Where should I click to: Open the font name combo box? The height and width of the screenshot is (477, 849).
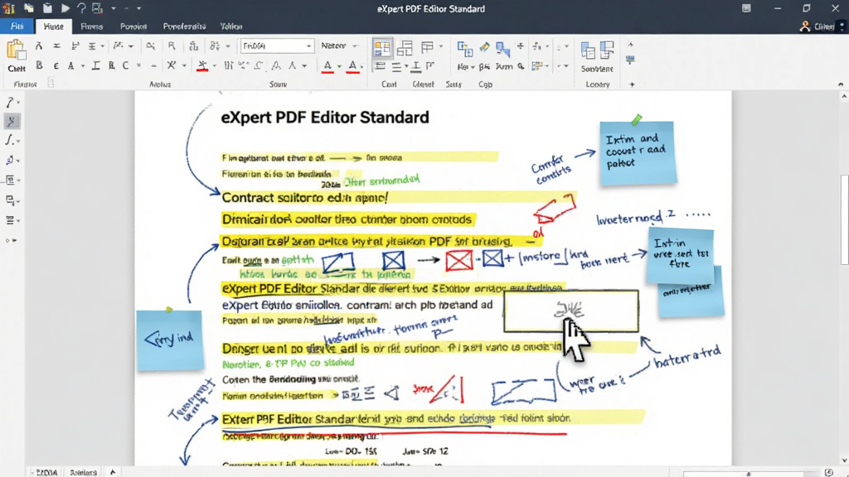point(277,46)
